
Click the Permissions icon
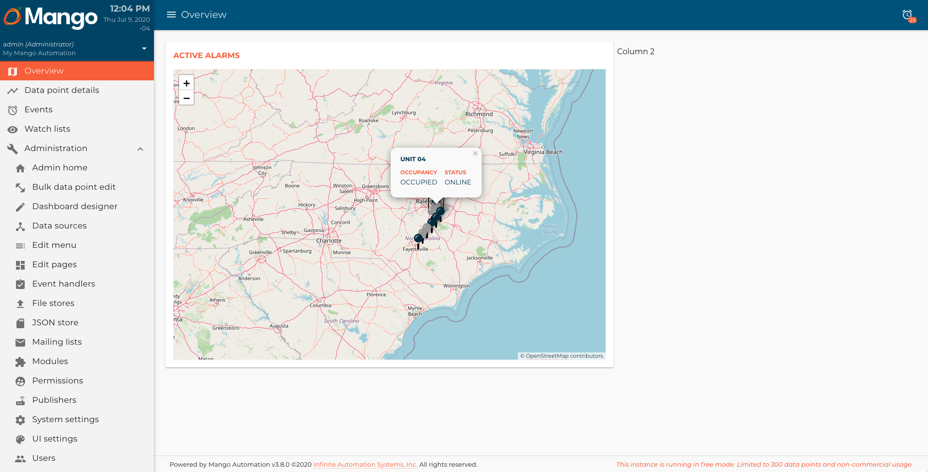click(20, 381)
